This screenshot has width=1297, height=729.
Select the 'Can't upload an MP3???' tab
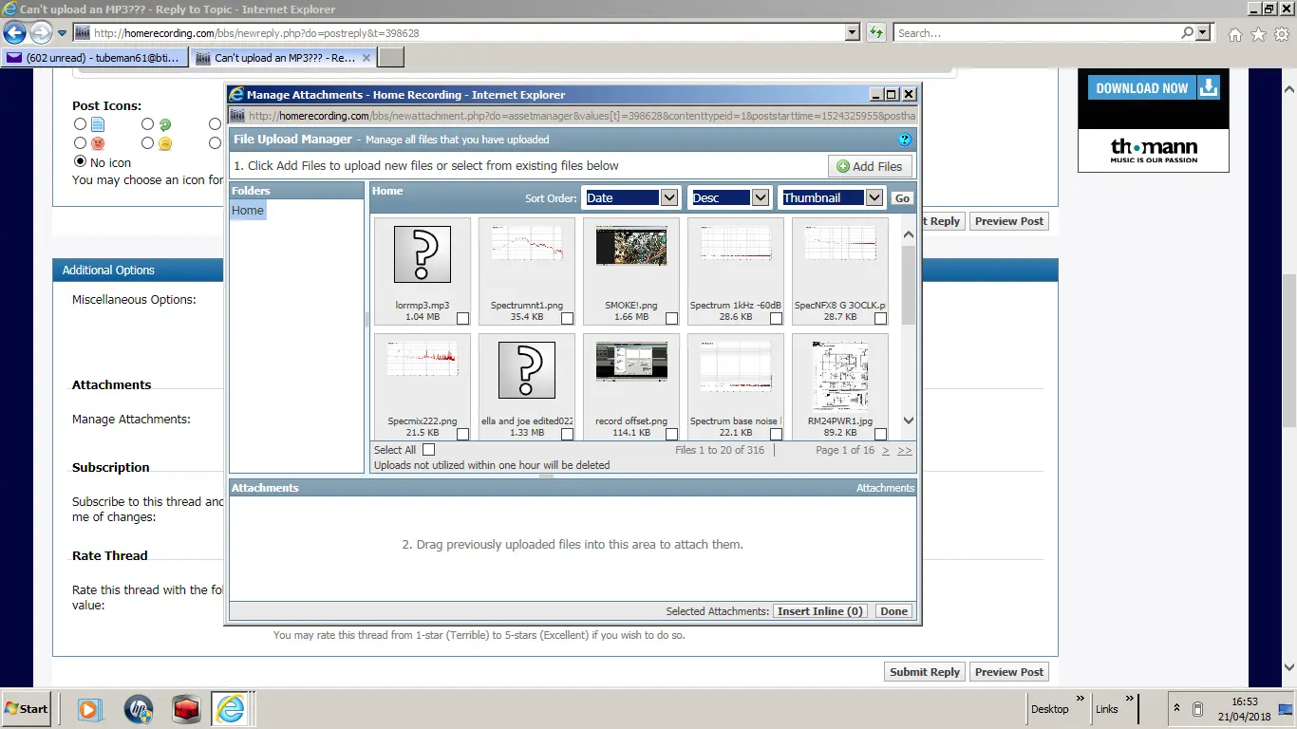(x=285, y=58)
